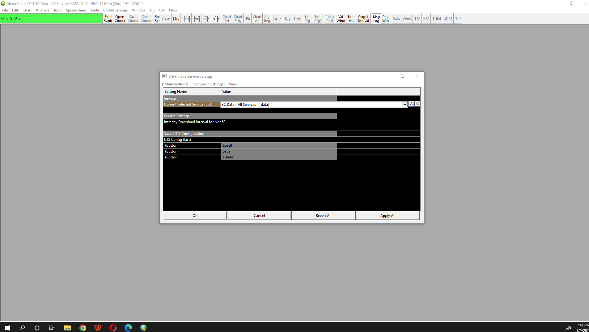Set the 1M timeframe

coord(417,19)
